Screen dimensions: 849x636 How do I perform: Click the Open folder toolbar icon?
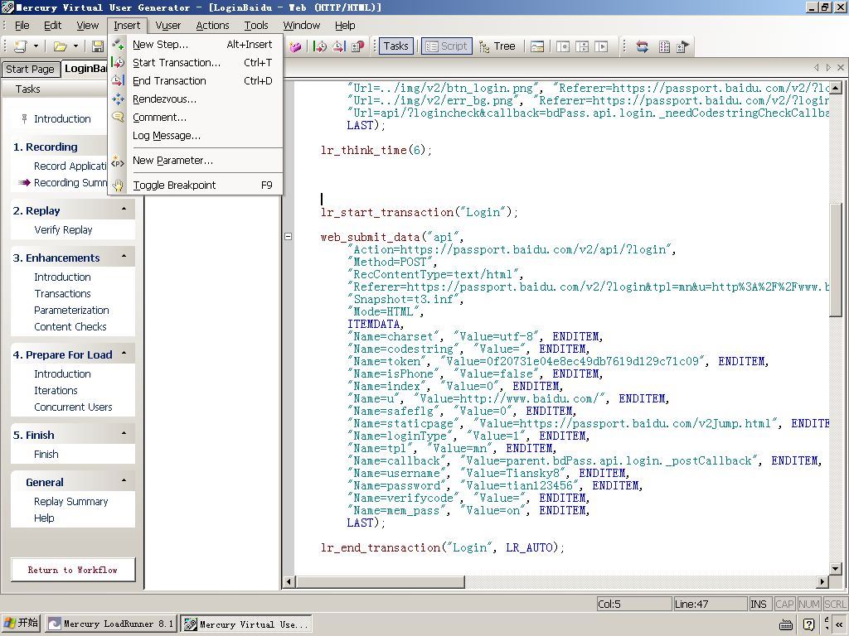pyautogui.click(x=60, y=46)
